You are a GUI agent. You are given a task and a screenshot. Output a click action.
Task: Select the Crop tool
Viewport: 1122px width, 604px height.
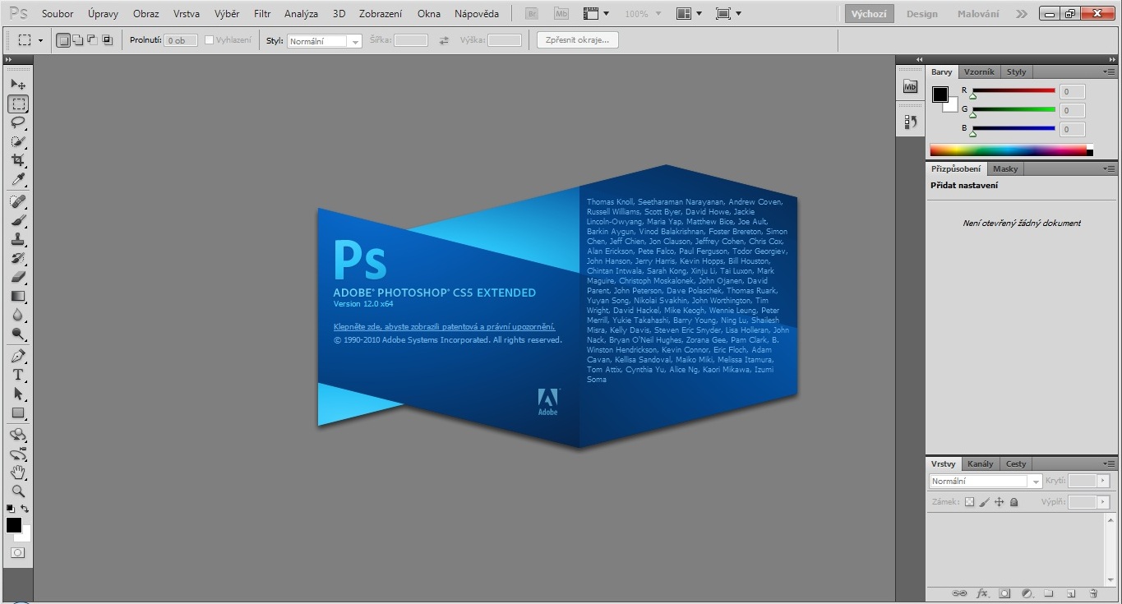coord(17,160)
